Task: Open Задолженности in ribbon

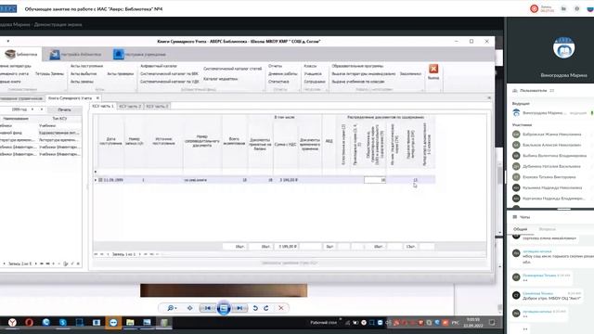Action: point(410,74)
